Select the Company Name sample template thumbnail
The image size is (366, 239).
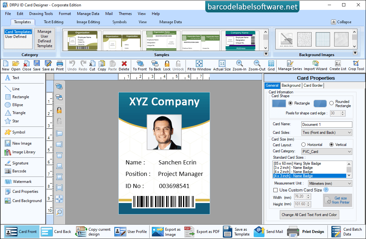point(240,40)
